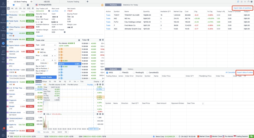254x138 pixels.
Task: Open the chart Display dropdown
Action: tap(97, 82)
